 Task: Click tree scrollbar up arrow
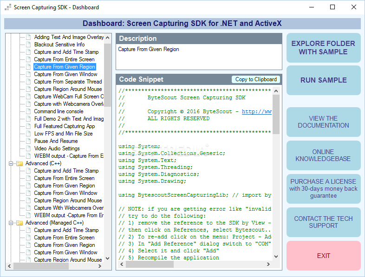108,38
